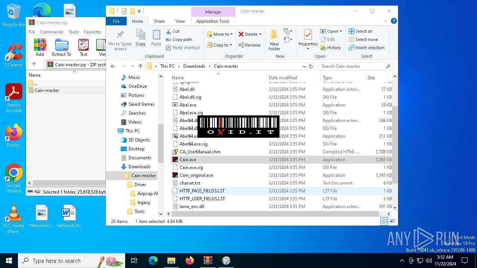Screen dimensions: 477x268
Task: Click WinRAR Extract To button
Action: pyautogui.click(x=61, y=47)
